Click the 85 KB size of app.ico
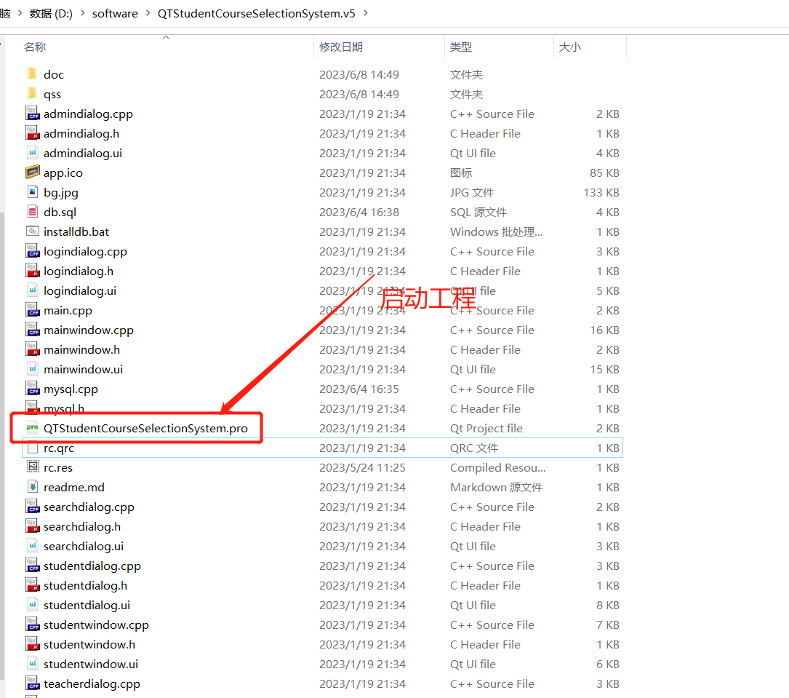789x698 pixels. click(604, 172)
